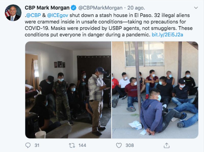This screenshot has height=152, width=204.
Task: Open the left indoor stash house photo
Action: point(68,90)
